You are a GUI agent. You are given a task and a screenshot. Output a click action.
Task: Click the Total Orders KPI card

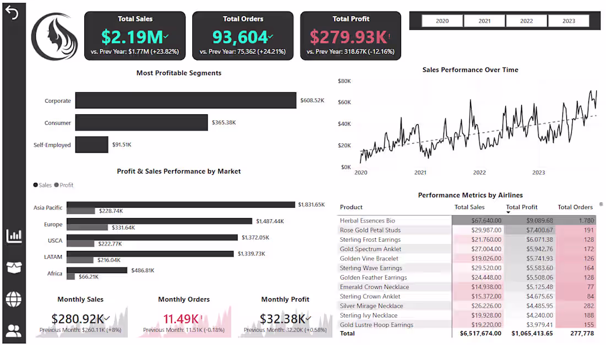point(242,34)
